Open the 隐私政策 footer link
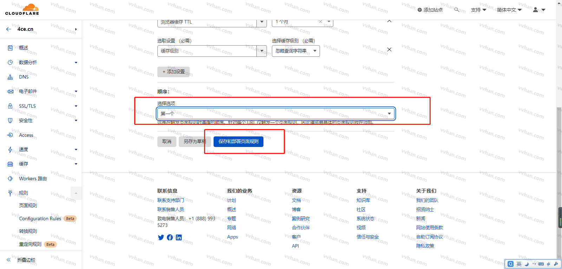This screenshot has width=562, height=269. tap(425, 246)
